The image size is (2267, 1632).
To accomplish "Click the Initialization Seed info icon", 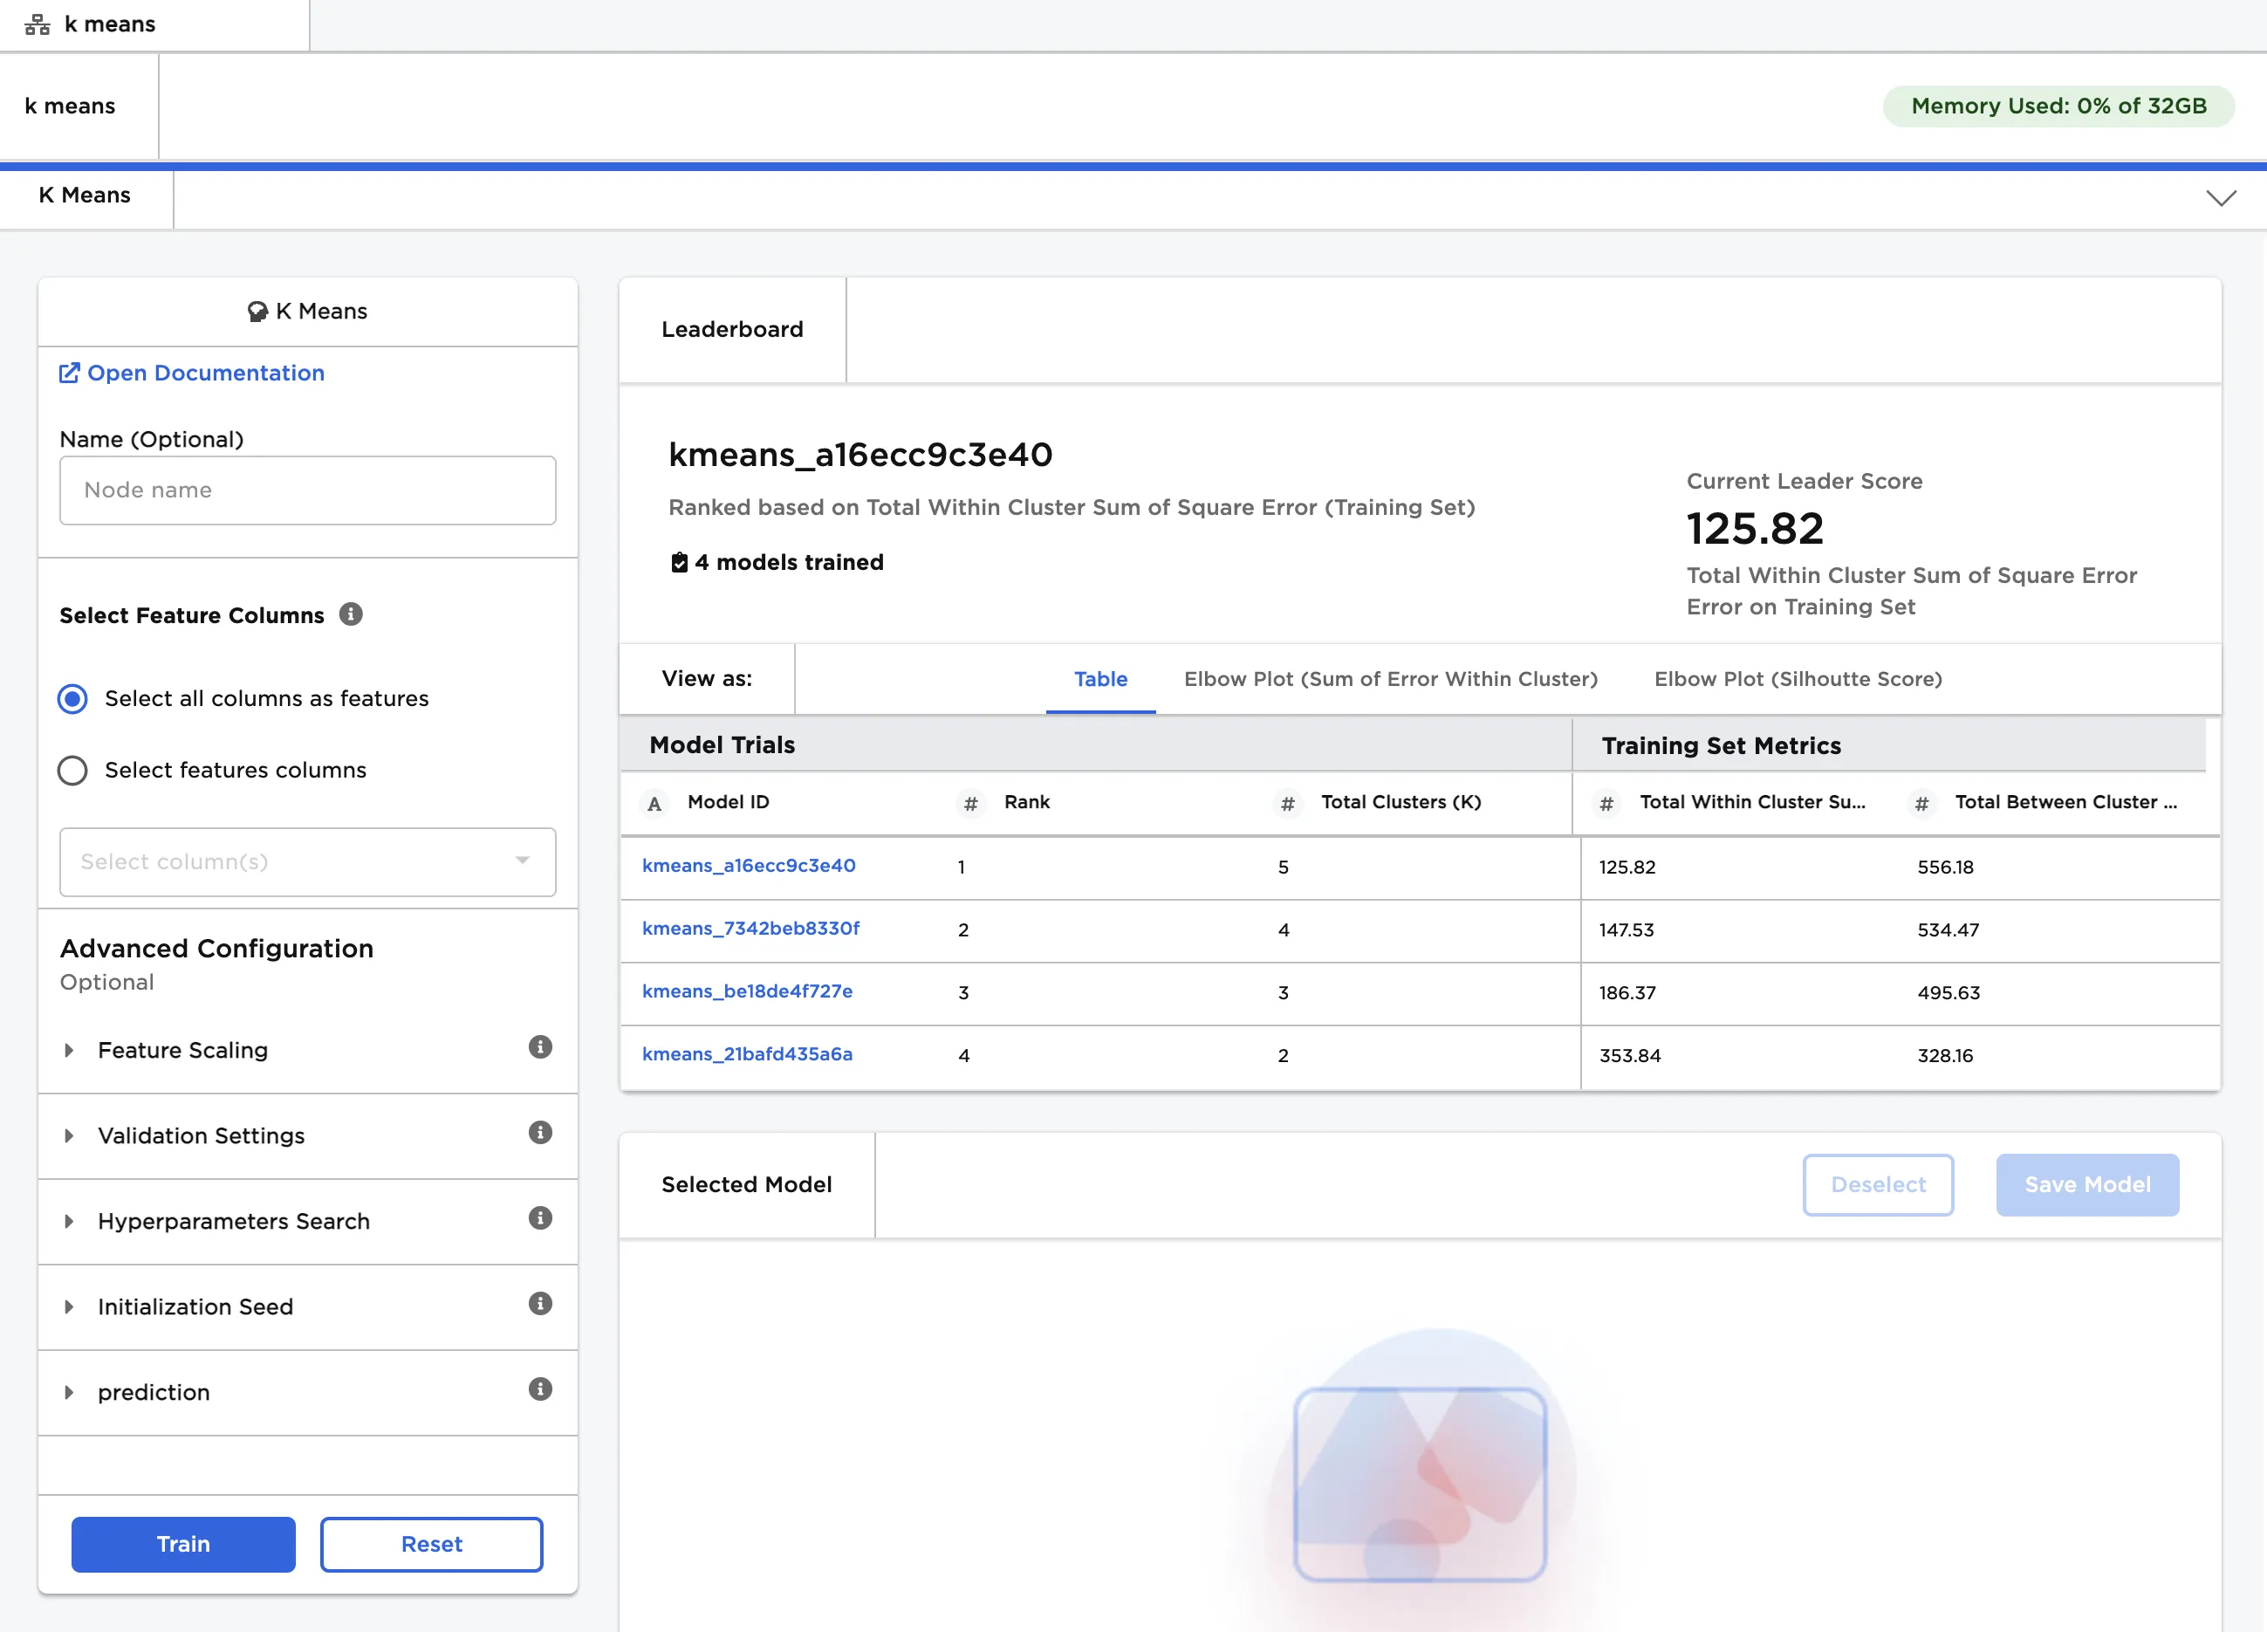I will click(540, 1304).
